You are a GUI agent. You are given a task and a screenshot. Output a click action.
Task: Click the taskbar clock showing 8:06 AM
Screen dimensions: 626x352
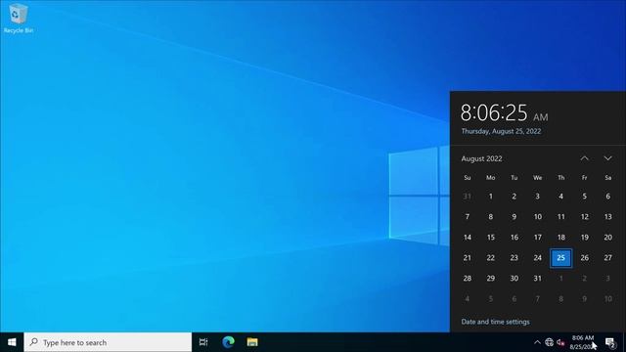coord(583,342)
